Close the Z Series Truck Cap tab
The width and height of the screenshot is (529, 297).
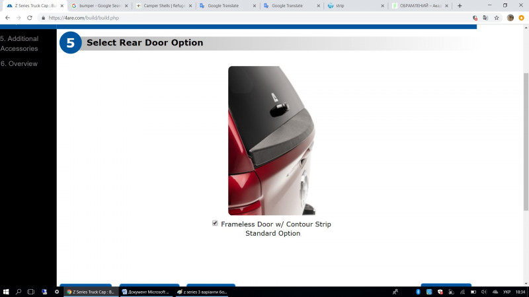pyautogui.click(x=61, y=6)
